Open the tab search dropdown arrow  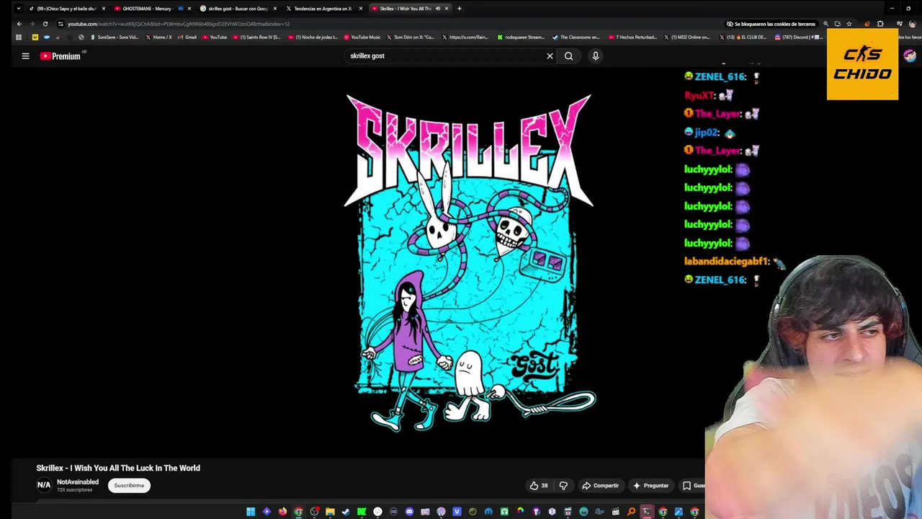tap(18, 9)
